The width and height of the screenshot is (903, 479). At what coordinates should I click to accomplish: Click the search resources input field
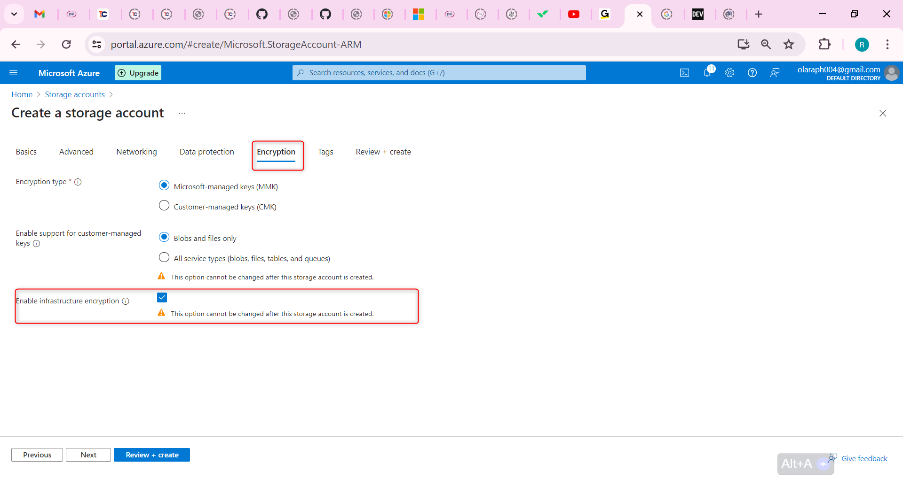438,72
